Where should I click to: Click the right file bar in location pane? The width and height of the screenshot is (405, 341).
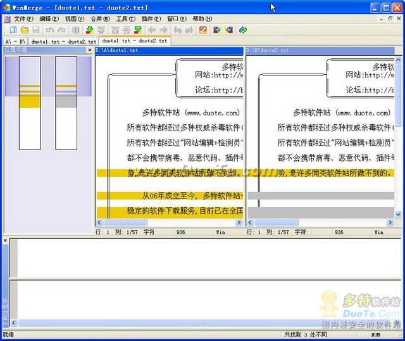(66, 103)
